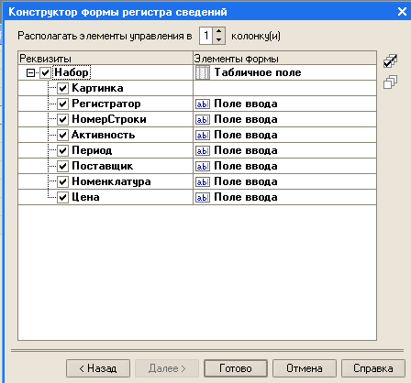Image resolution: width=411 pixels, height=383 pixels.
Task: Click the check all items icon
Action: click(x=391, y=61)
